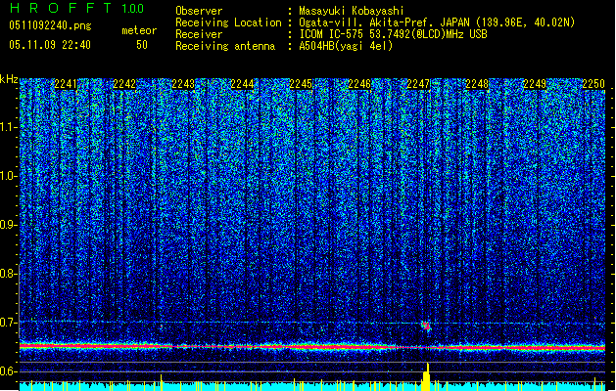Click the HROFFT title text

point(61,8)
